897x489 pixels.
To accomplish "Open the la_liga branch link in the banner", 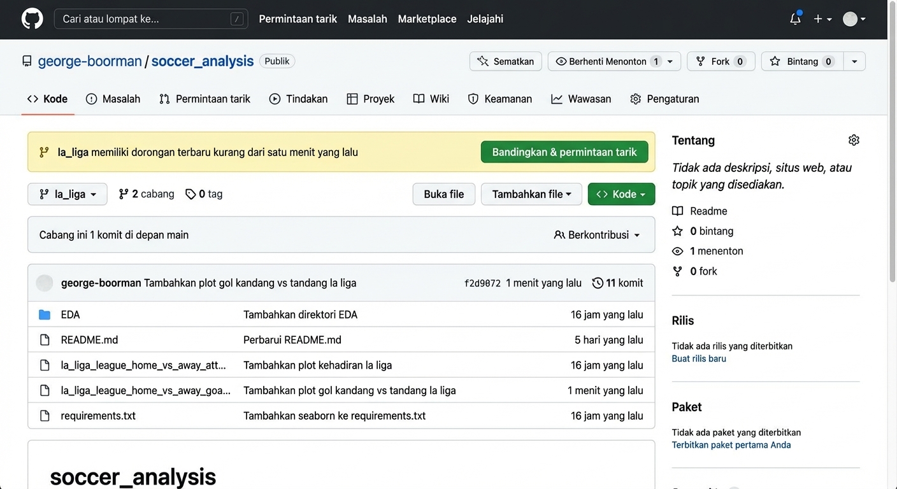I will (x=73, y=152).
